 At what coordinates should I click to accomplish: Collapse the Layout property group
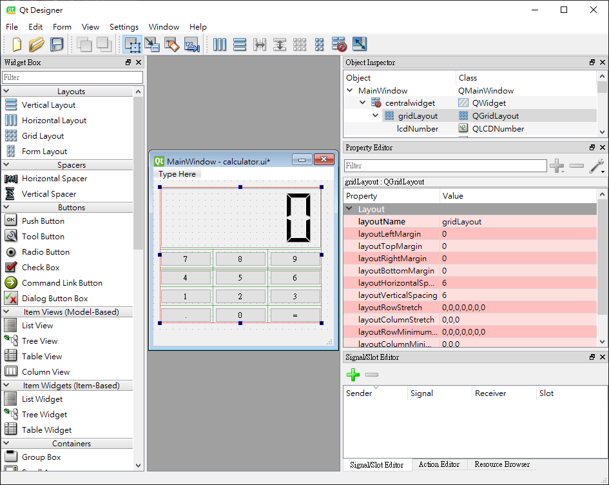pos(349,209)
